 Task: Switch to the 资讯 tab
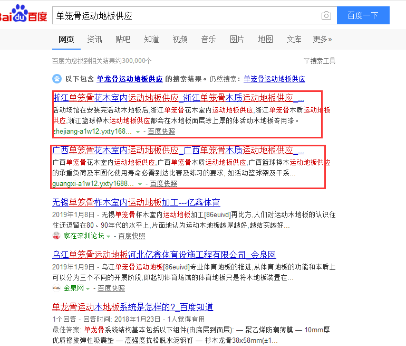pos(94,40)
